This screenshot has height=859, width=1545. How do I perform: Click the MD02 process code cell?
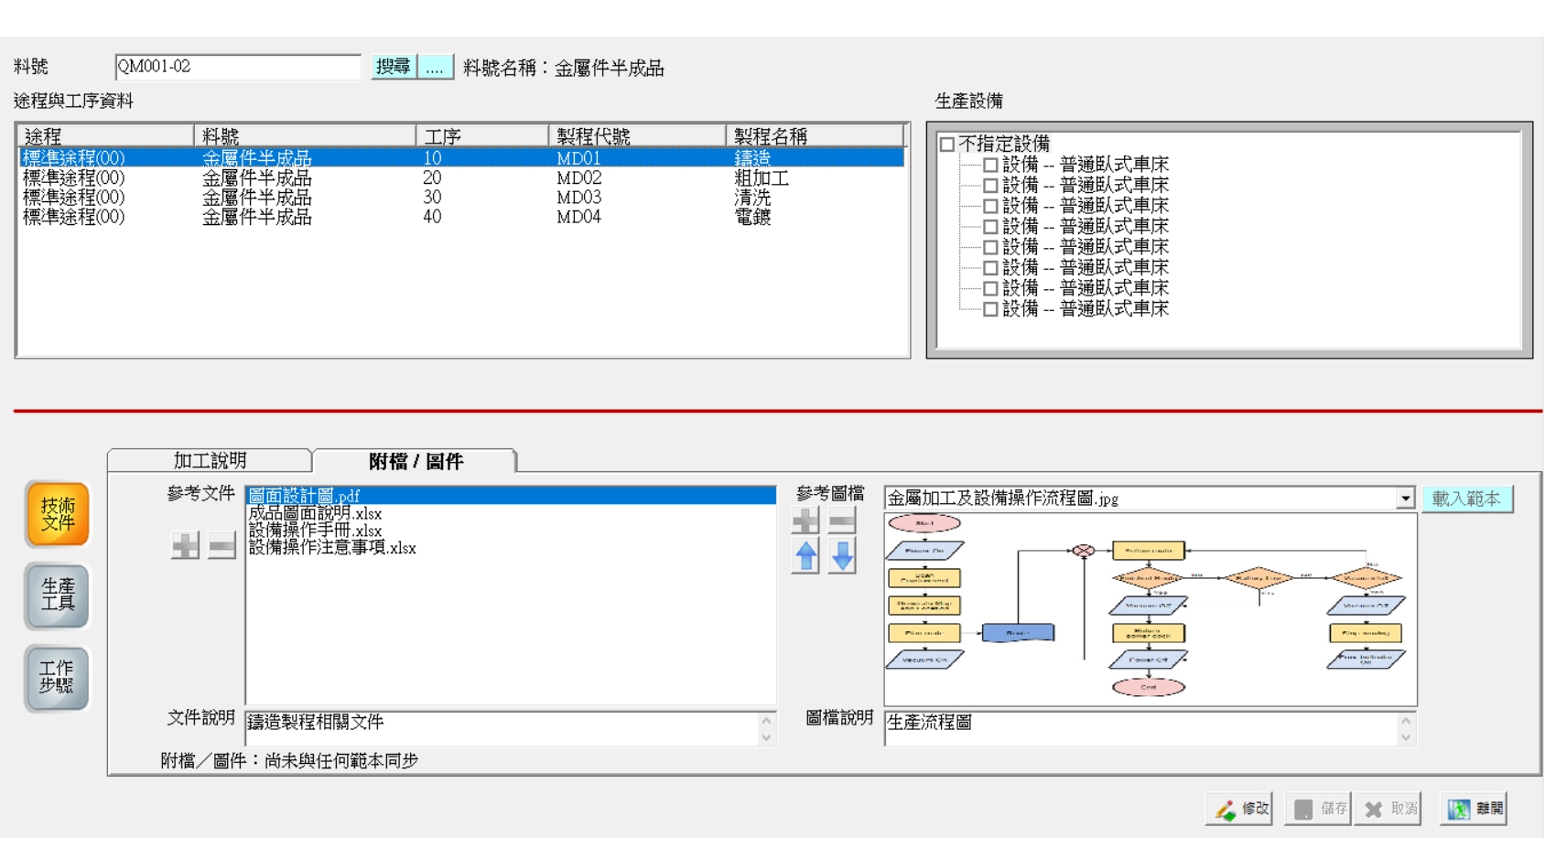coord(579,177)
